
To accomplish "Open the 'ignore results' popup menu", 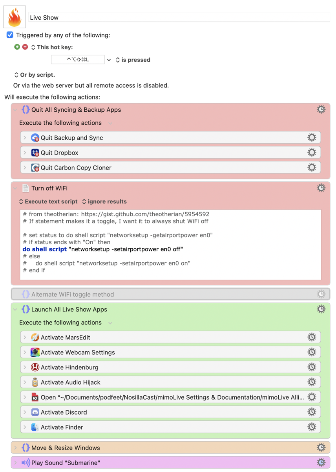I will click(x=104, y=201).
